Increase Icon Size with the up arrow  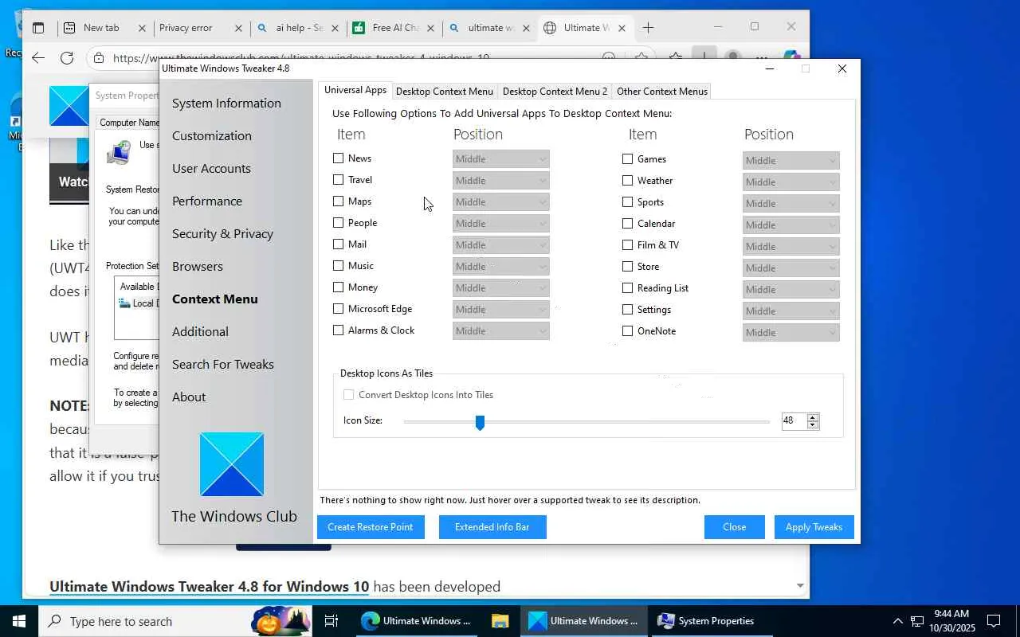813,417
